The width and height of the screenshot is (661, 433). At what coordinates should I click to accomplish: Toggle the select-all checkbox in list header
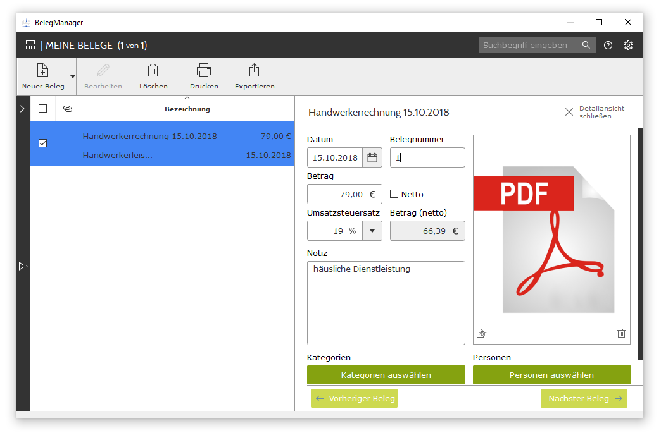(x=43, y=109)
